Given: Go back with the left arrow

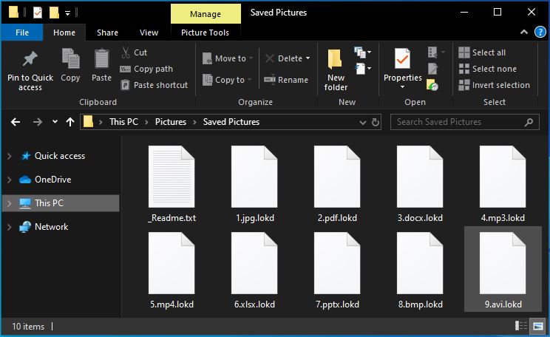Looking at the screenshot, I should pyautogui.click(x=16, y=122).
